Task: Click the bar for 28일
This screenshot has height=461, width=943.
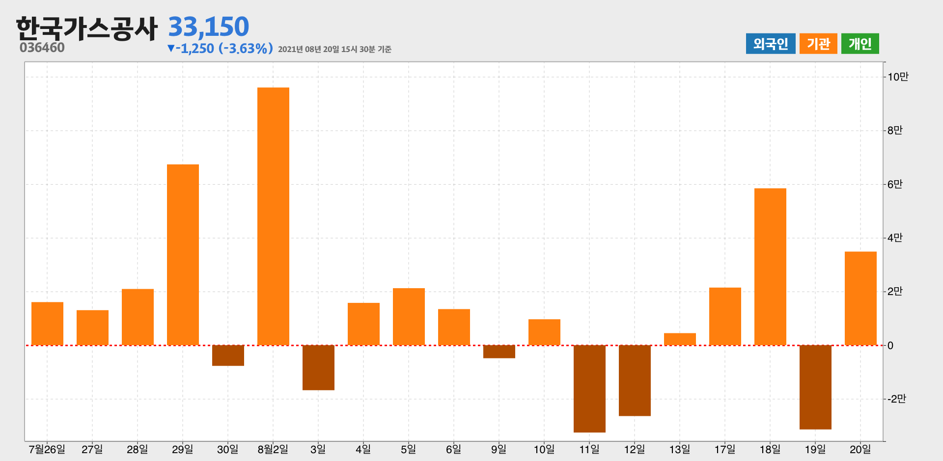Action: [138, 317]
